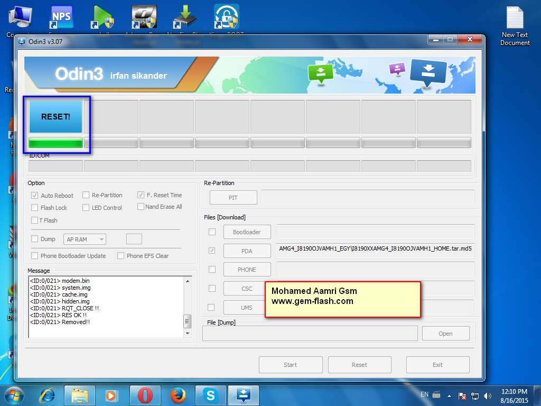Enable the T Flash checkbox
The width and height of the screenshot is (541, 406).
tap(34, 220)
